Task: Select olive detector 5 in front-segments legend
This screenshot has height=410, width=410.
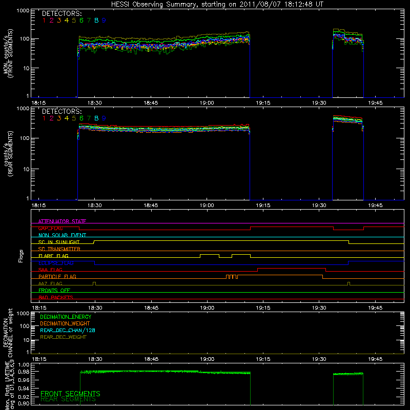Action: (74, 20)
